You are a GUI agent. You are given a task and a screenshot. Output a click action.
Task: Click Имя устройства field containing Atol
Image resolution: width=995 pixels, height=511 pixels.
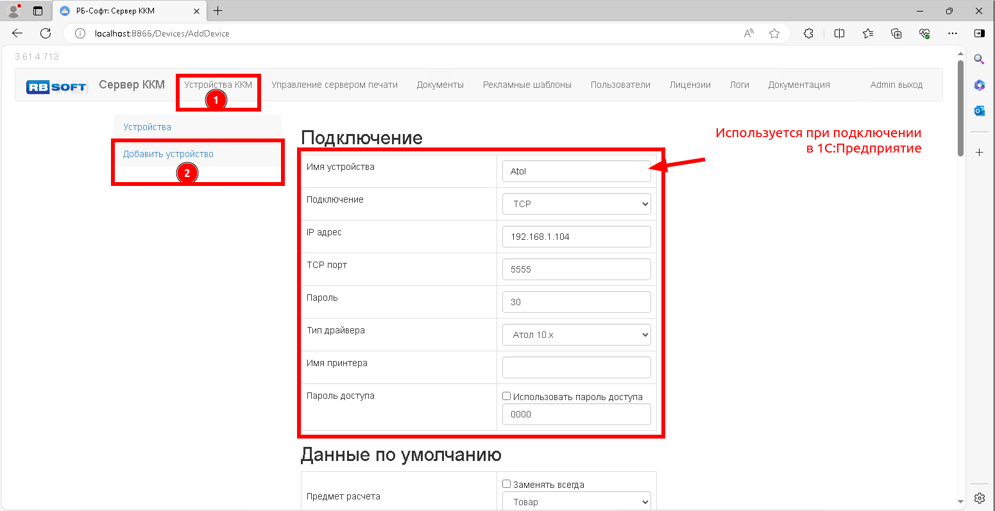click(577, 171)
